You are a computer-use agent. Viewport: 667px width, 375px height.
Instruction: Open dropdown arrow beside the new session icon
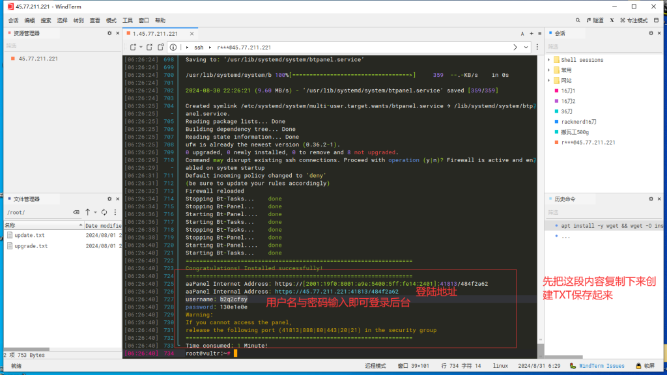141,47
